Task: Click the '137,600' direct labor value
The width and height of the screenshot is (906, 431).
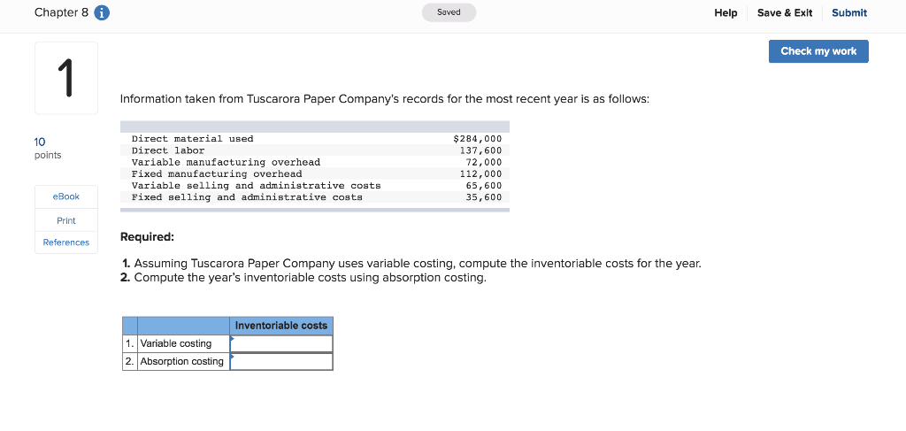Action: [480, 150]
